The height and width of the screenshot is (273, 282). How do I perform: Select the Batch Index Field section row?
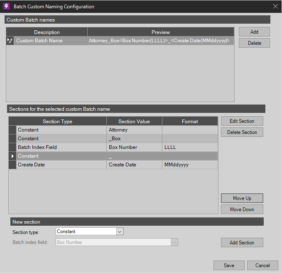coord(61,147)
